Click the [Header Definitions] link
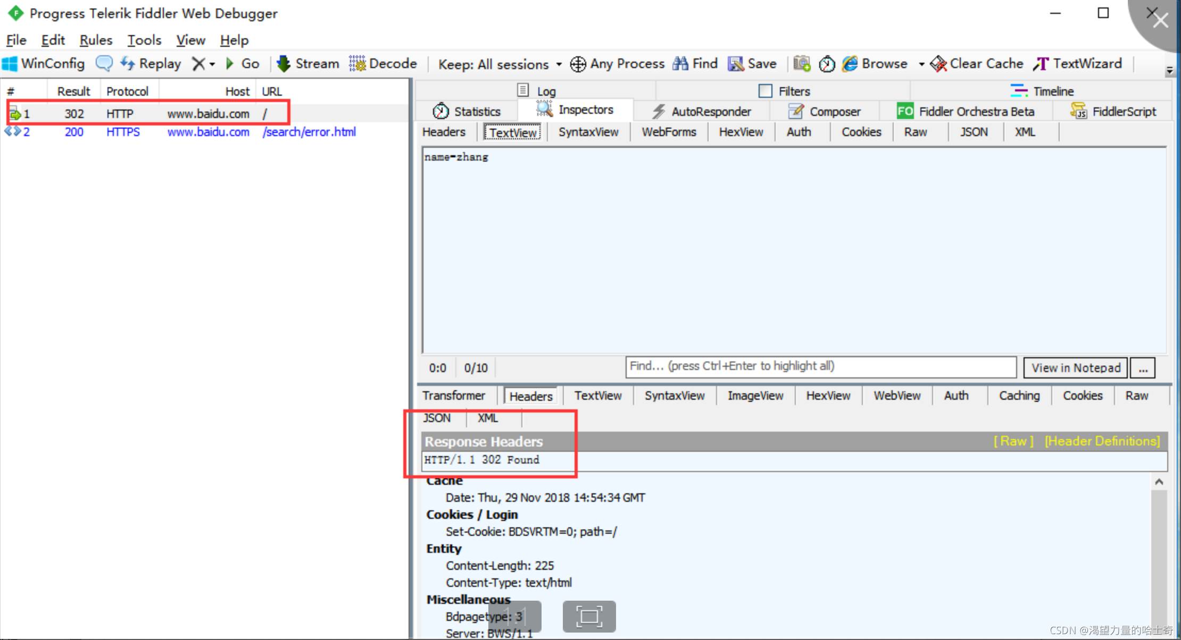 [x=1102, y=441]
